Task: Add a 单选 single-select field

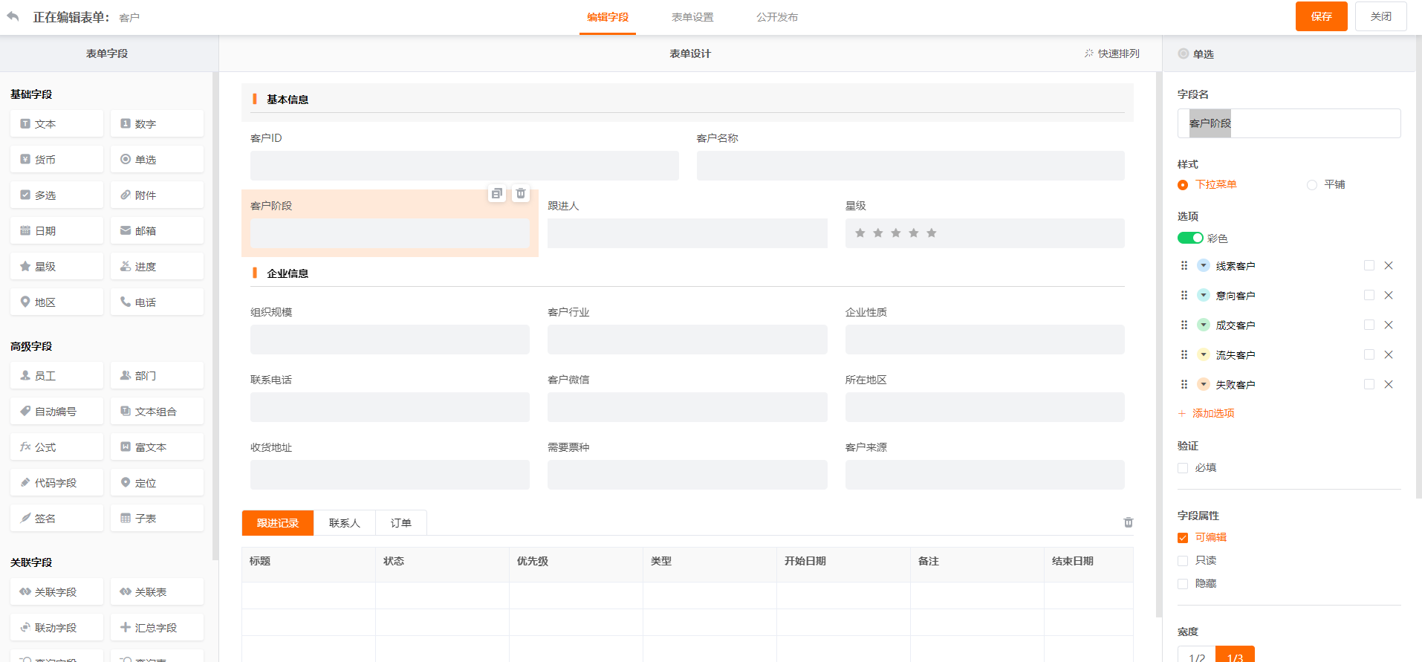Action: (x=157, y=159)
